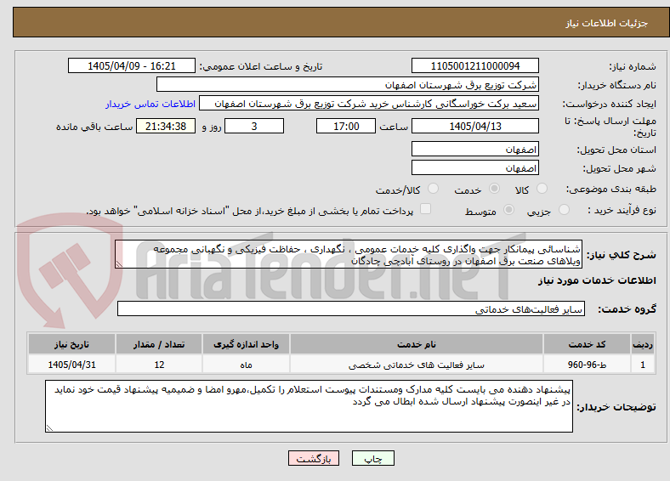Screen dimensions: 670x481
Task: Click the واحد اندازه گیری column header
Action: pyautogui.click(x=246, y=344)
